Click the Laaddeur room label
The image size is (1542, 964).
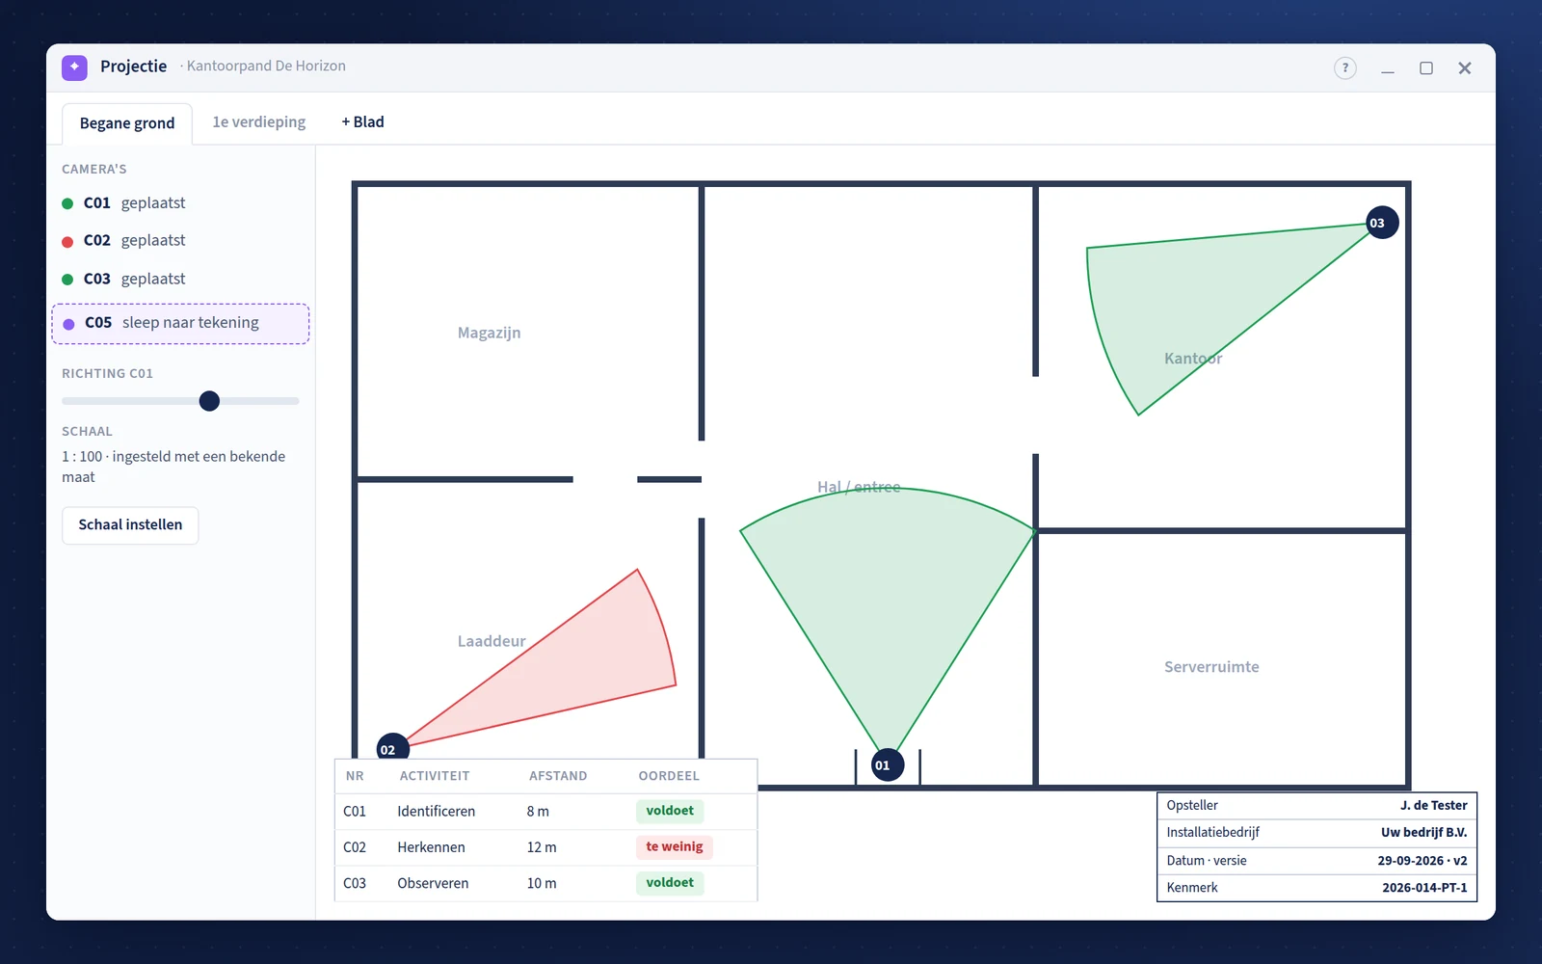coord(492,641)
